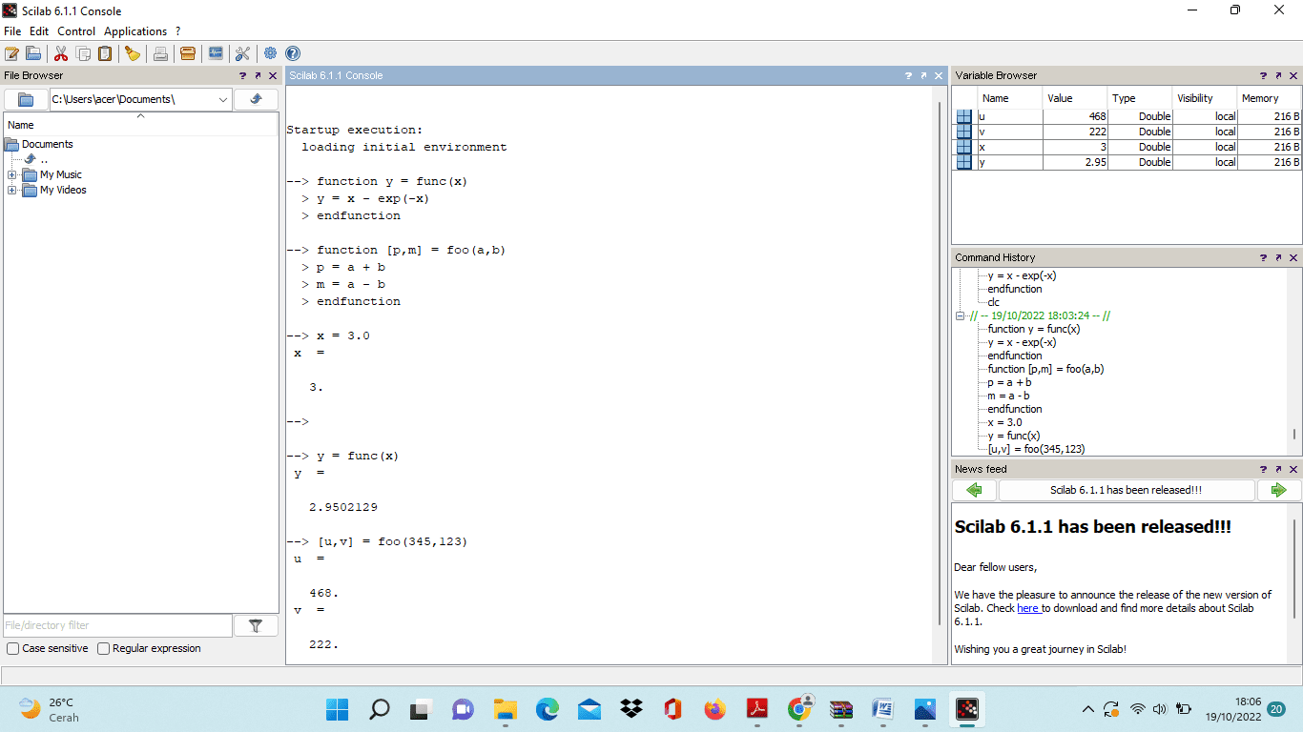Collapse the 19/10/2022 history session node
This screenshot has width=1303, height=732.
coord(961,315)
